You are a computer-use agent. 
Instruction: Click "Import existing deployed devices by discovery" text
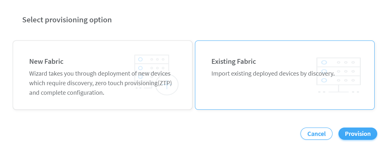pos(273,74)
